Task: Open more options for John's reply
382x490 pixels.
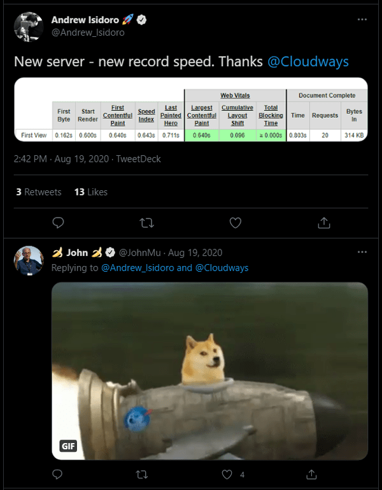Action: tap(362, 252)
